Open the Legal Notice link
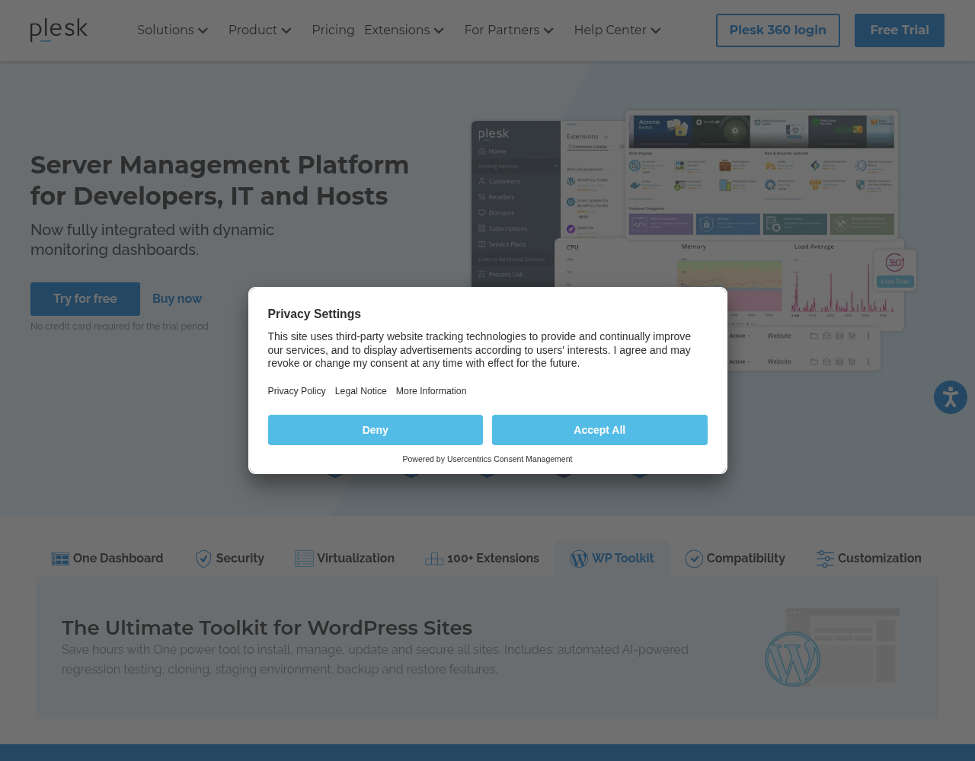975x761 pixels. coord(361,391)
